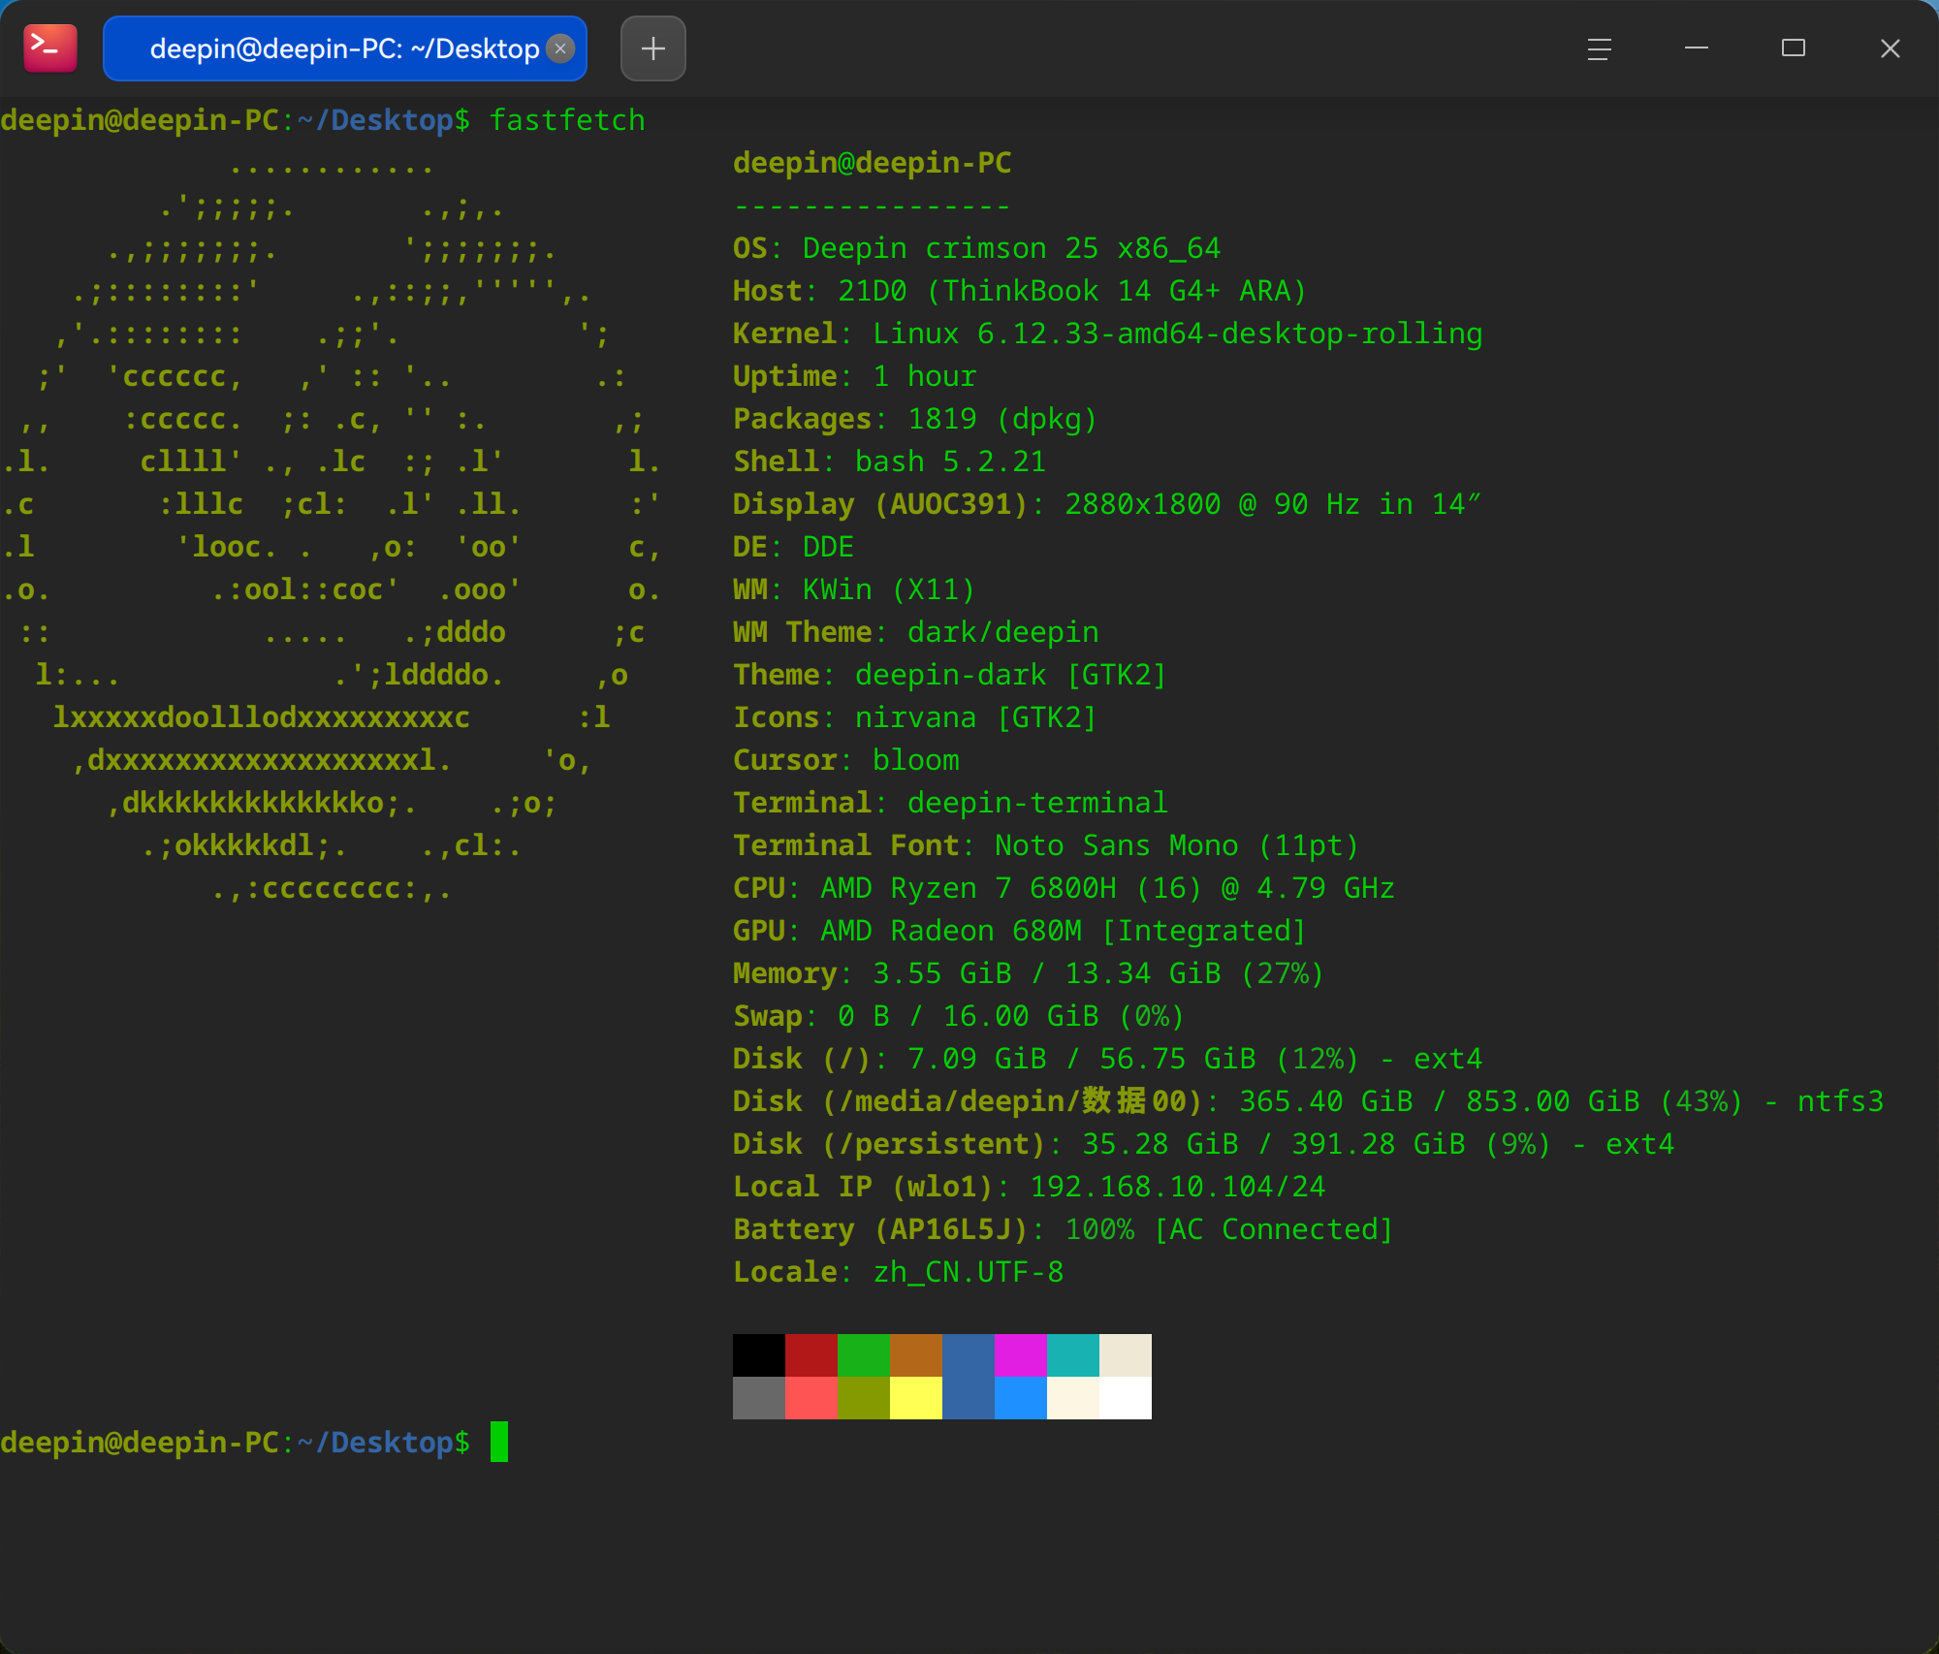
Task: Click the 'Disk (/persistent)' line
Action: click(1204, 1144)
